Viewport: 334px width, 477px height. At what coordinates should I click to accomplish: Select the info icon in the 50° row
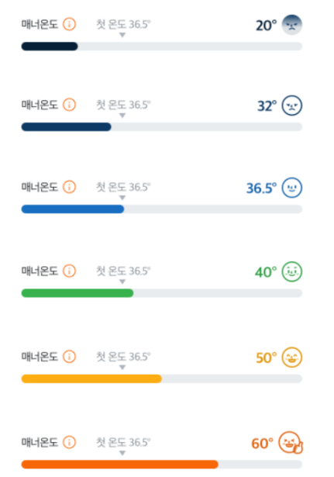point(69,356)
